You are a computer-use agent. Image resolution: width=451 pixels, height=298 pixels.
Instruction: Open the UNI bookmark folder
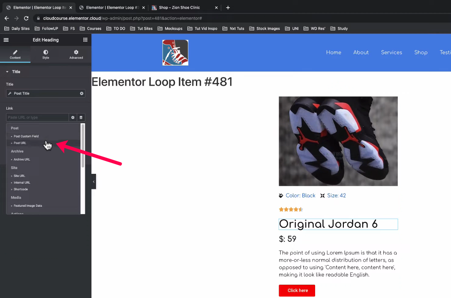(292, 28)
